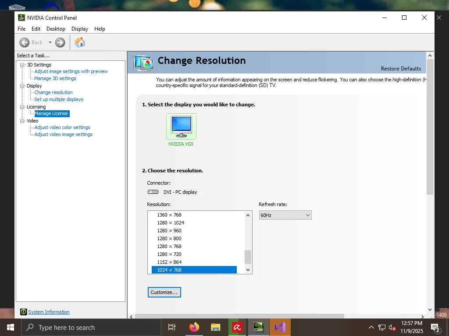Viewport: 449px width, 336px height.
Task: Open Back history dropdown arrow
Action: tap(50, 42)
